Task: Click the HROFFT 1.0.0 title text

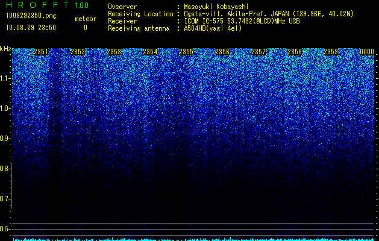Action: coord(47,5)
